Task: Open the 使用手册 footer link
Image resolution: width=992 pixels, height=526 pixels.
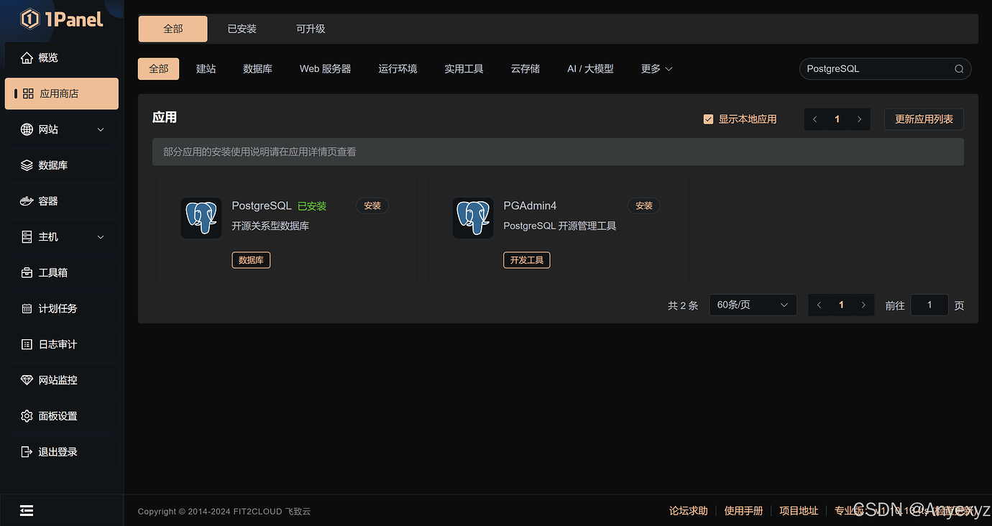Action: click(x=744, y=511)
